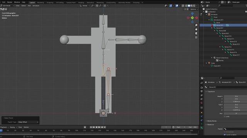This screenshot has width=247, height=138.
Task: Click play reverse button in timeline
Action: [x=96, y=127]
